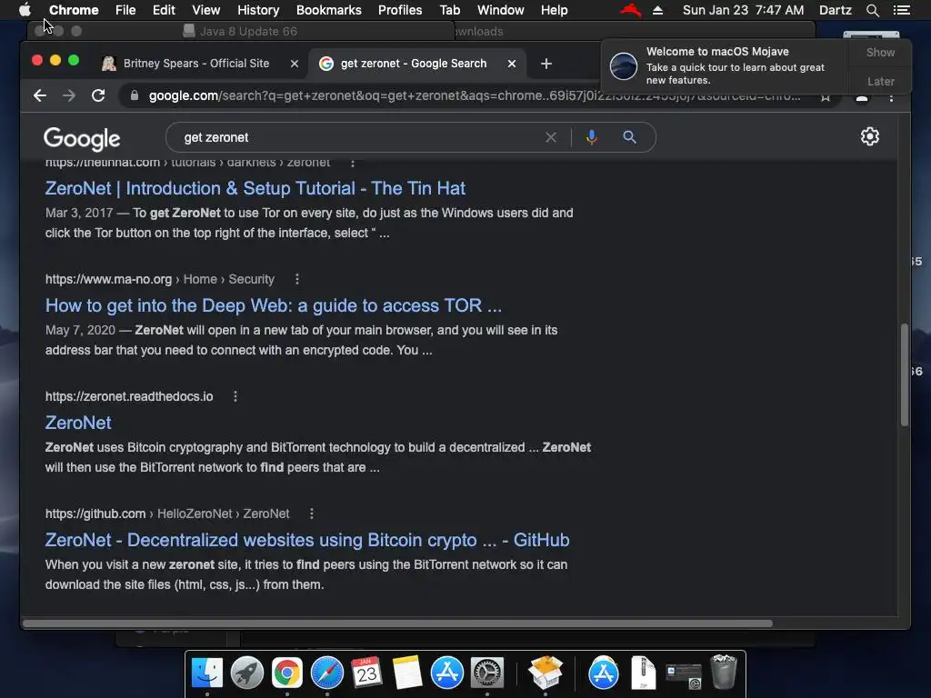931x698 pixels.
Task: Close the Britney Spears tab
Action: click(295, 64)
